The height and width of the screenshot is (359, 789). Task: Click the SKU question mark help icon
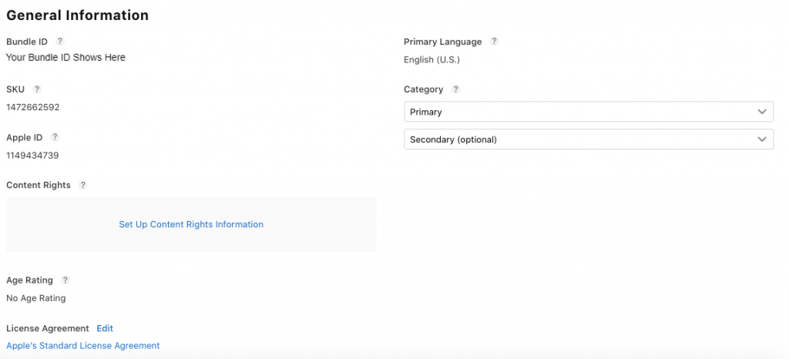tap(37, 89)
